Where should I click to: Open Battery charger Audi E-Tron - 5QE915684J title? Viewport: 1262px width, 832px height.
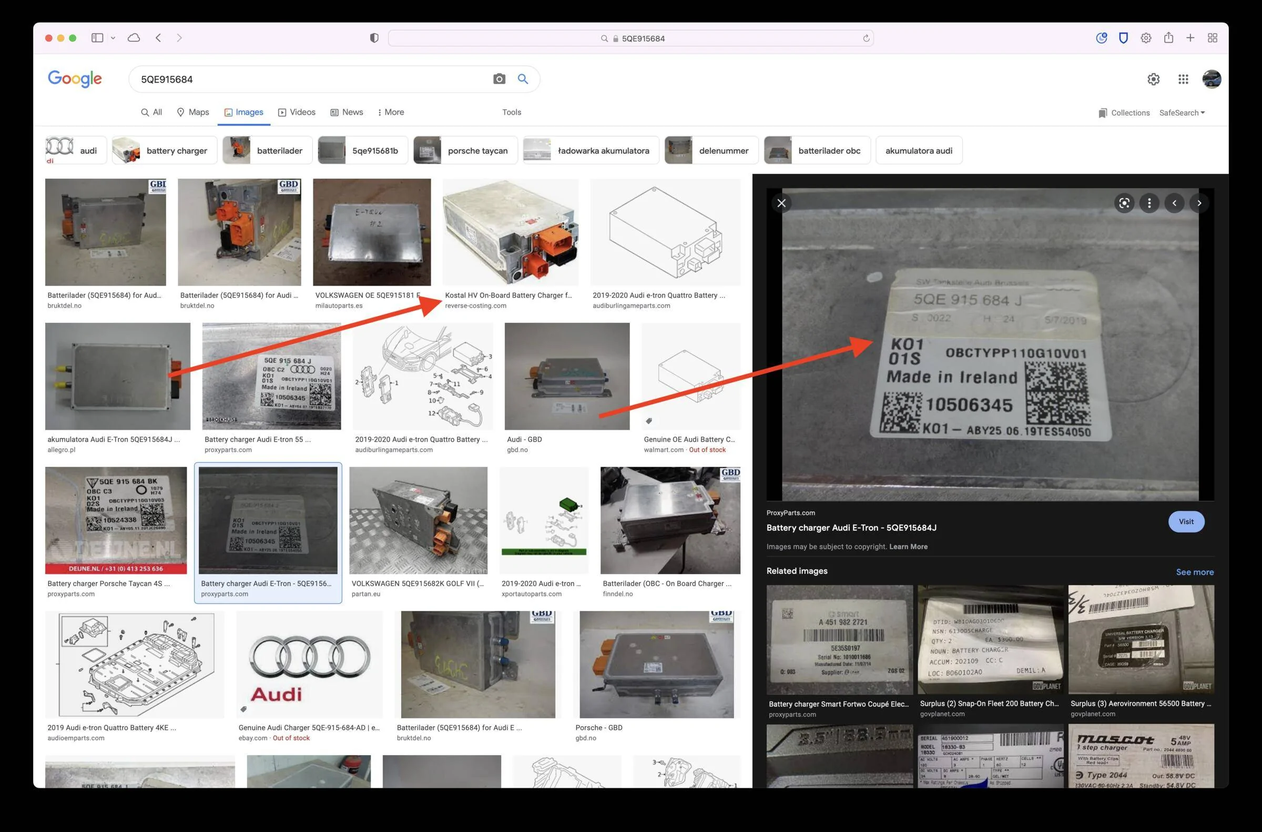pos(851,527)
